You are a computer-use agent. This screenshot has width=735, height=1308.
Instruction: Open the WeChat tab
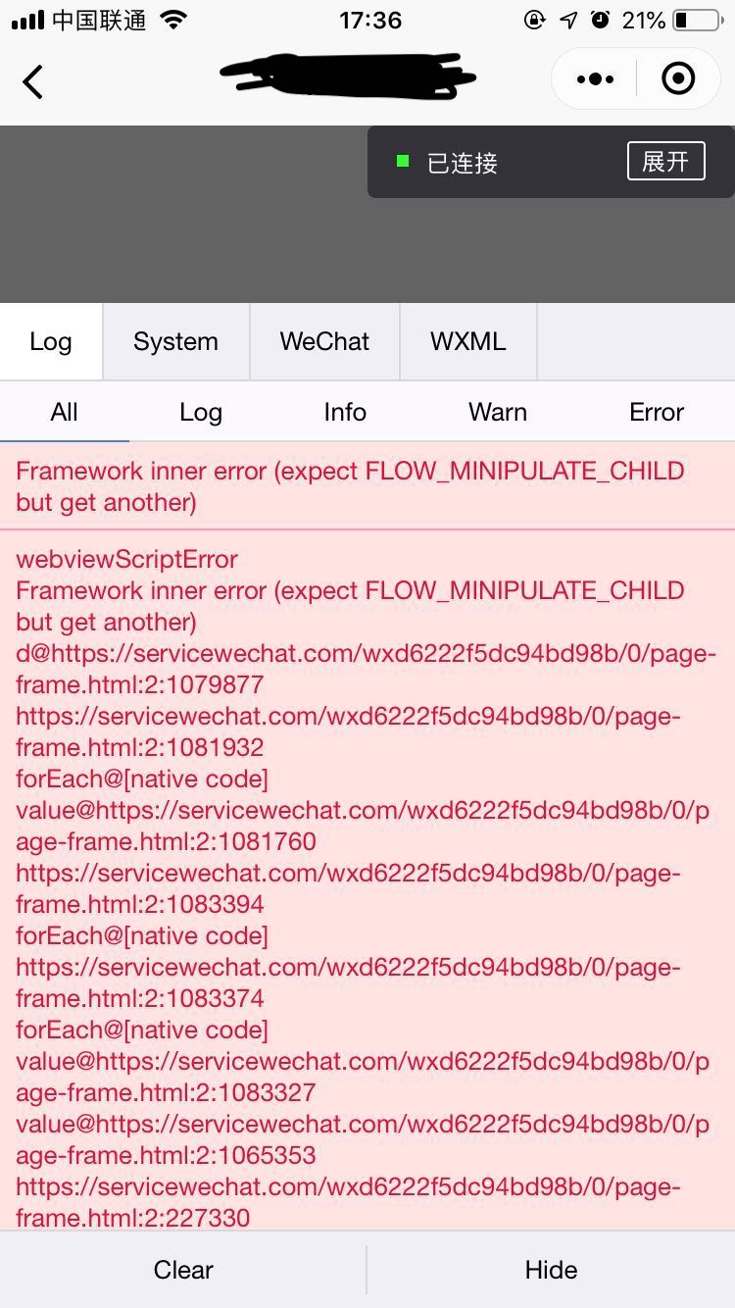tap(324, 341)
